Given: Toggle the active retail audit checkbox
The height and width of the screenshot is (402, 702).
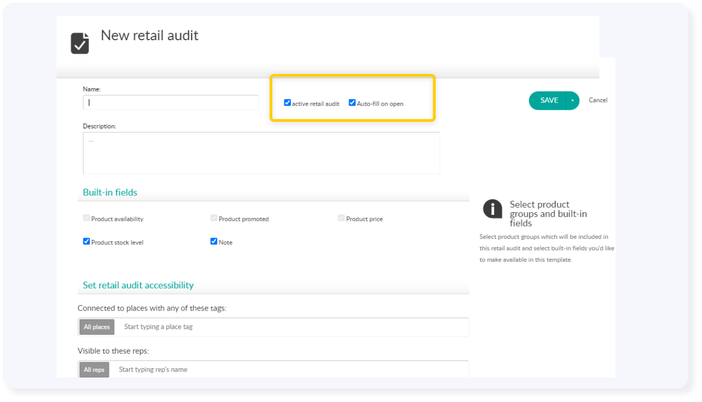Looking at the screenshot, I should [x=288, y=103].
